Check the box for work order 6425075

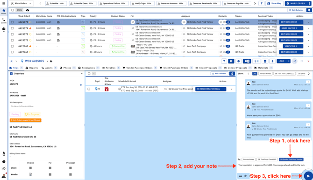point(12,22)
